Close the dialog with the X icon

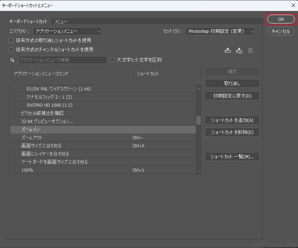click(293, 5)
